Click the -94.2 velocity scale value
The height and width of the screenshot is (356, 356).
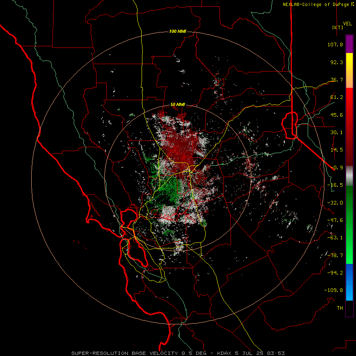[x=335, y=273]
